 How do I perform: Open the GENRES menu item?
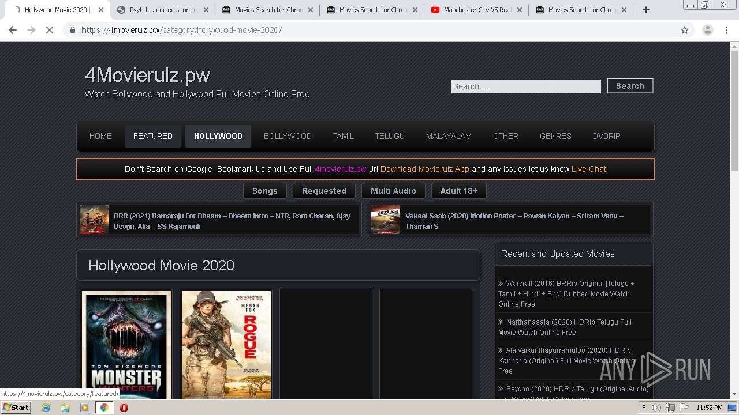point(555,136)
